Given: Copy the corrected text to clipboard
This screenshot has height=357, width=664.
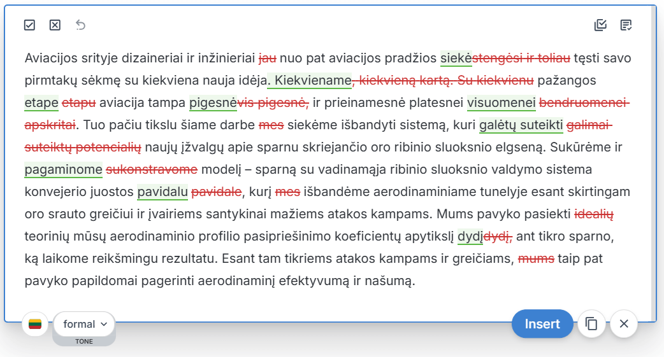Looking at the screenshot, I should 591,324.
